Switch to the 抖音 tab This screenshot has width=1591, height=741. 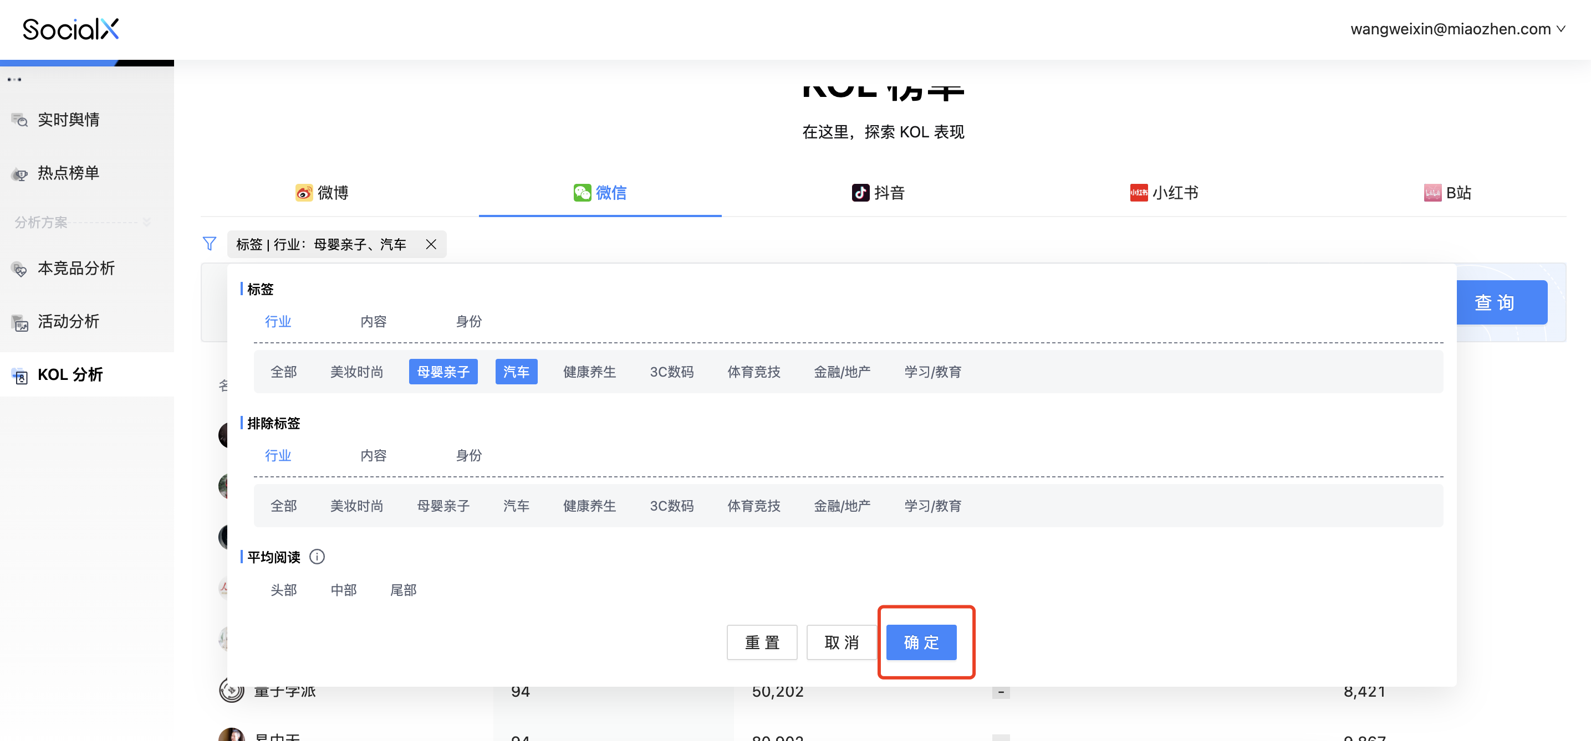878,193
